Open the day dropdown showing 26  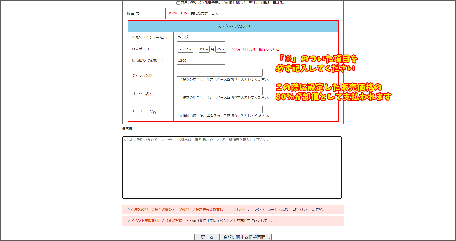click(221, 49)
